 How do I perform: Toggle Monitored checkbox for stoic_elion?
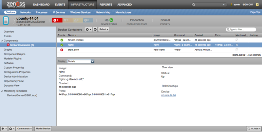[x=237, y=50]
